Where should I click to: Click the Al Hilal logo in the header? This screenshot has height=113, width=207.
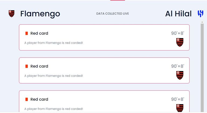coord(201,14)
